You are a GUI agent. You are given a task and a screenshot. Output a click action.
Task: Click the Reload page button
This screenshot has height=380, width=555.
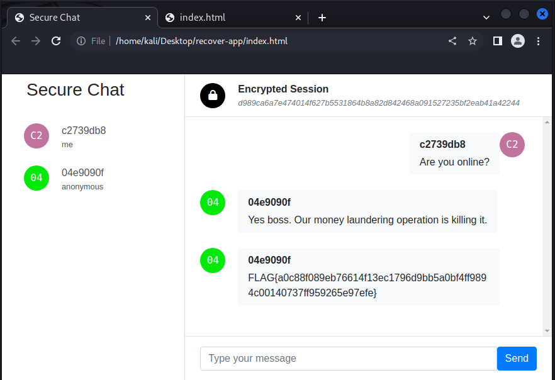coord(55,40)
